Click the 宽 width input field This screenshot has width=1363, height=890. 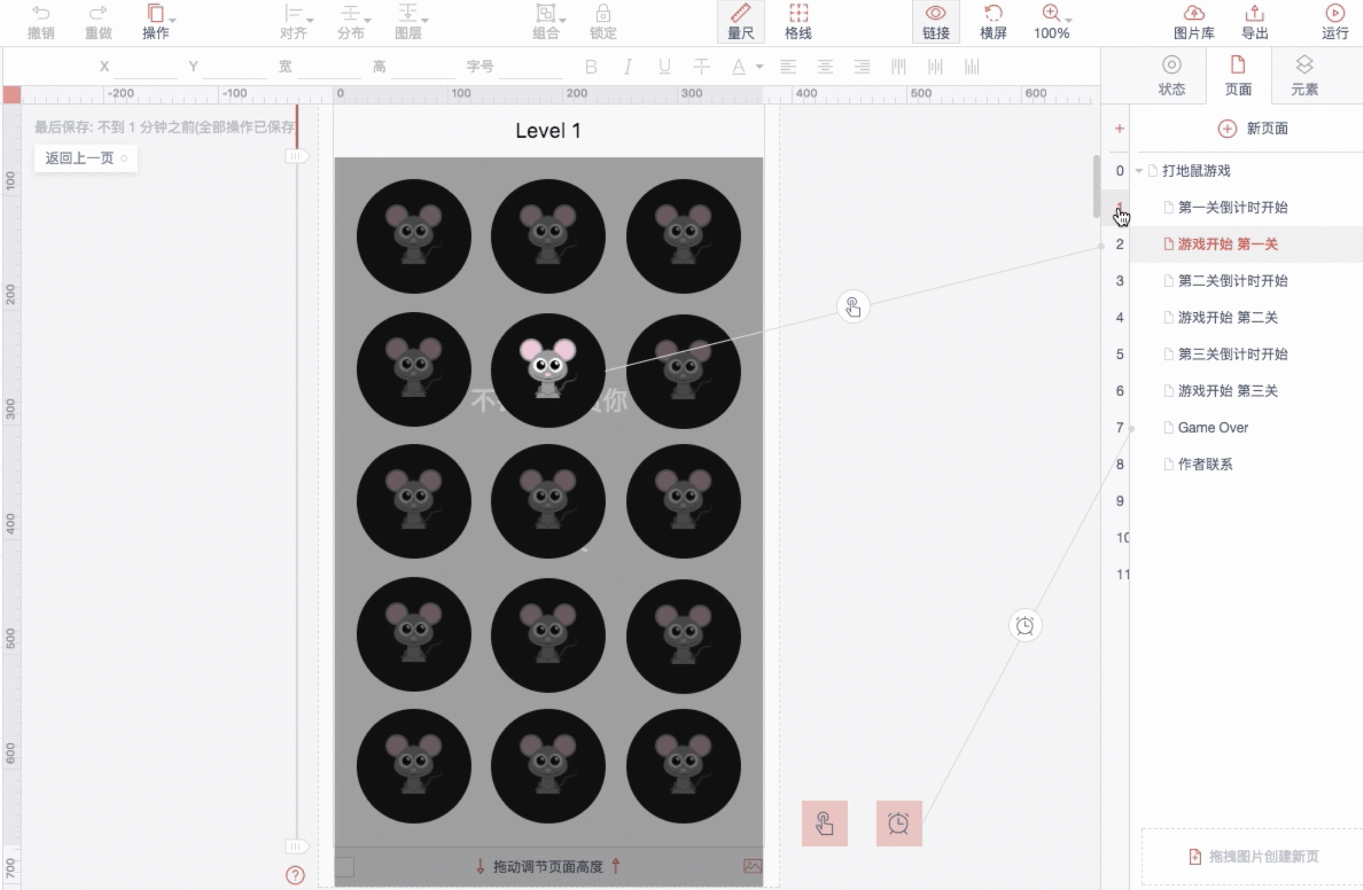pyautogui.click(x=329, y=67)
